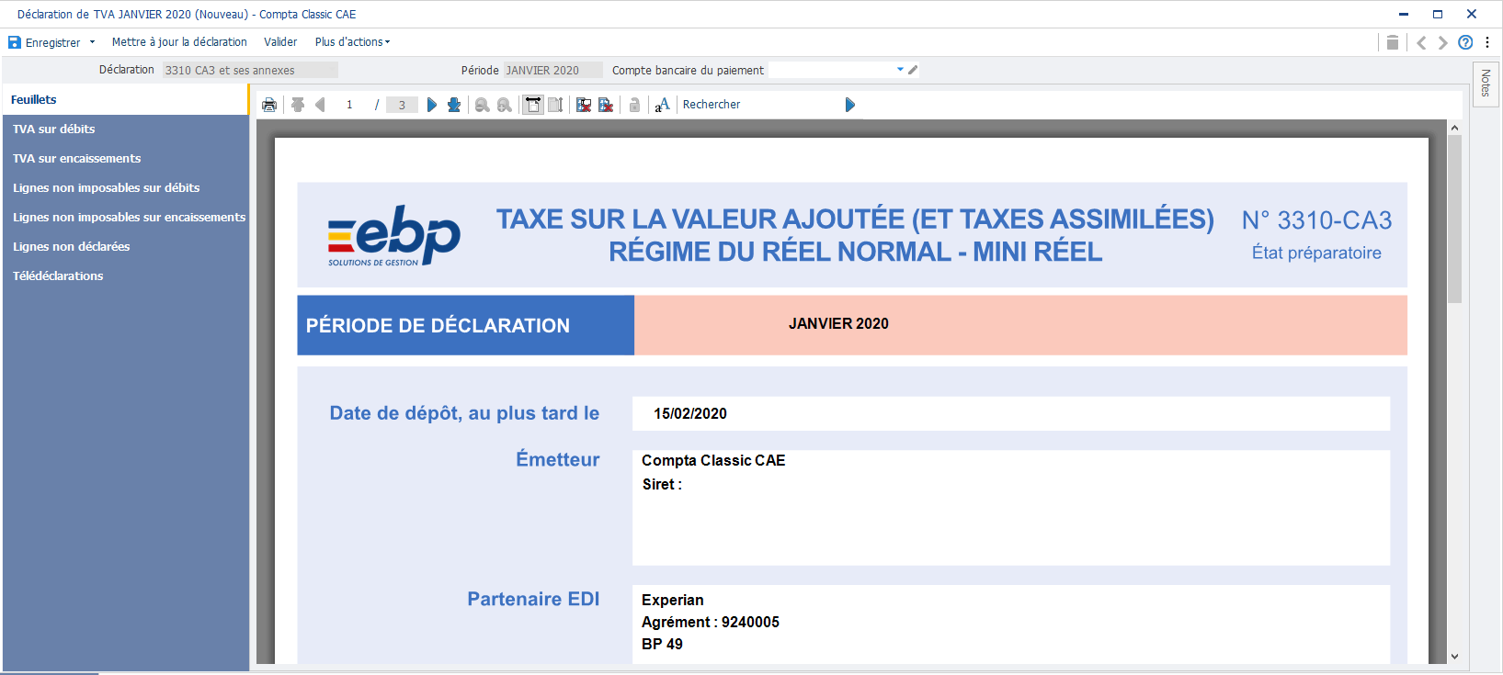This screenshot has height=675, width=1503.
Task: Fit page width in the preview
Action: [533, 105]
